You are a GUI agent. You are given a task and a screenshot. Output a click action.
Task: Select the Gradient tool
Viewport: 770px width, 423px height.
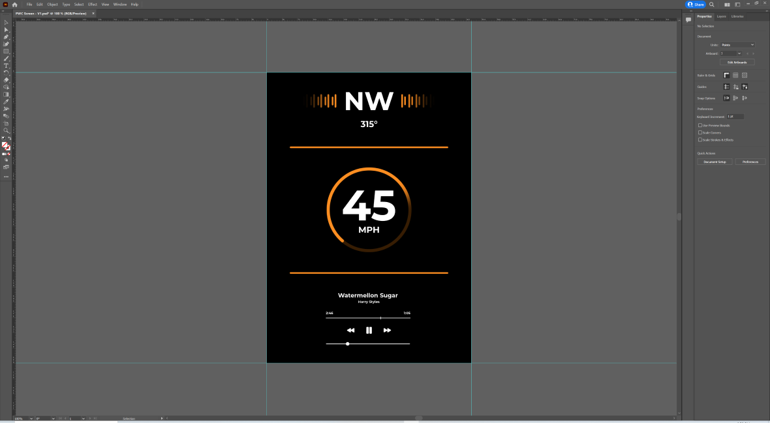[x=6, y=95]
